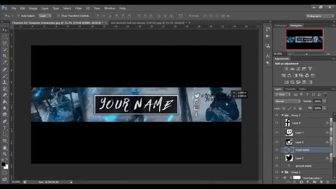Enable the Auto-Select checkbox
The image size is (336, 189).
coord(18,16)
